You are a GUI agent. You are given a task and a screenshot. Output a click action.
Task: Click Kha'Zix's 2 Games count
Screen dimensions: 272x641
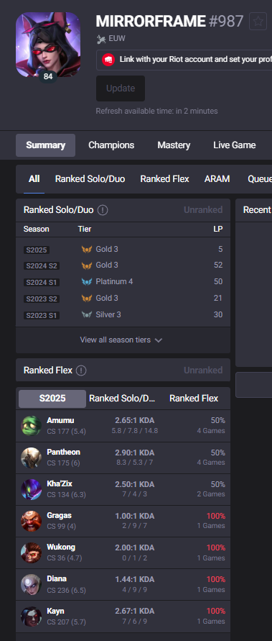coord(211,494)
